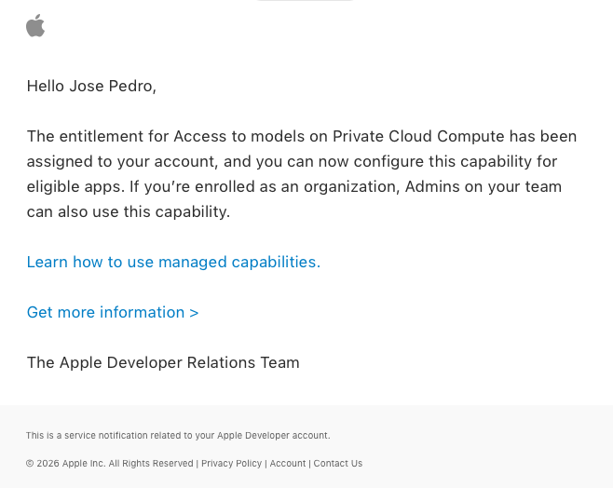Go to the Account footer link
The image size is (613, 488).
pyautogui.click(x=288, y=464)
